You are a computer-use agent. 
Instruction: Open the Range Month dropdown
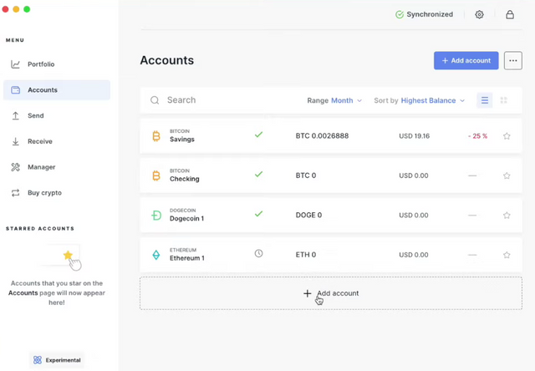[x=334, y=100]
